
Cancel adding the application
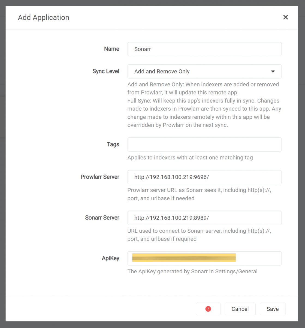pos(240,309)
